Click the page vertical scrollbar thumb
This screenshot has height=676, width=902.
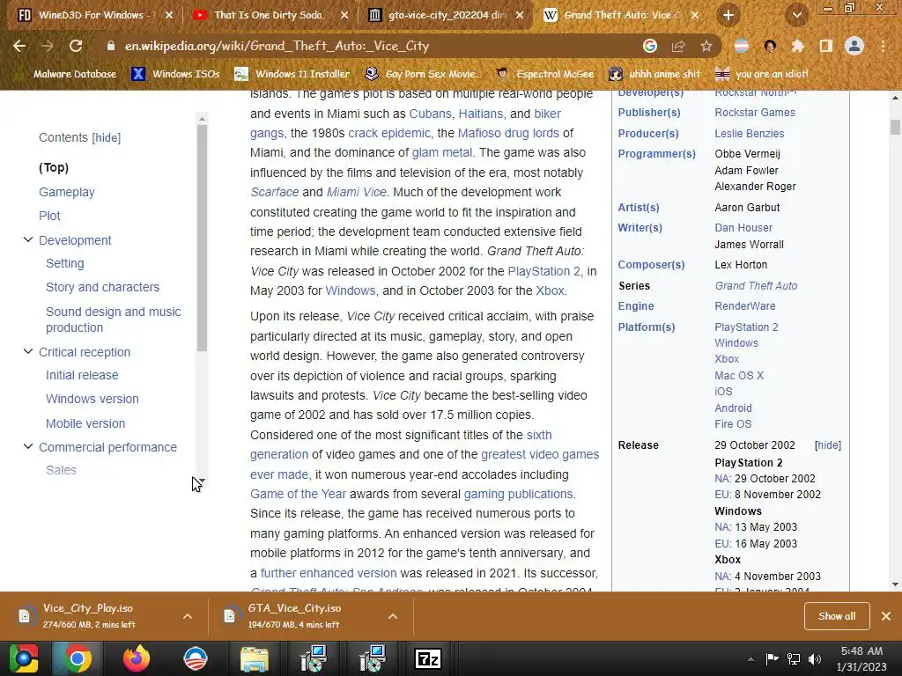click(895, 127)
